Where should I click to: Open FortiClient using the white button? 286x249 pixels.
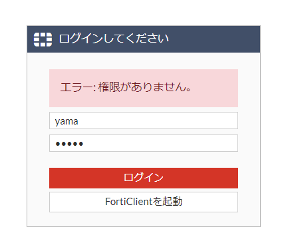click(x=144, y=202)
